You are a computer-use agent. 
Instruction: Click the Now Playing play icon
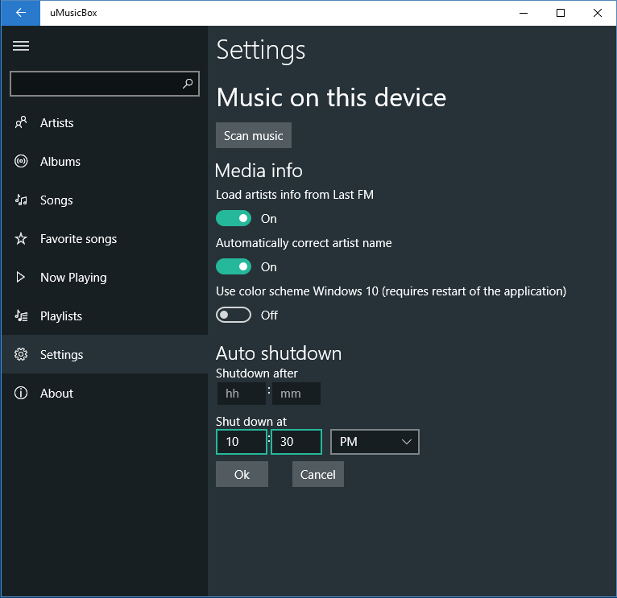click(21, 278)
